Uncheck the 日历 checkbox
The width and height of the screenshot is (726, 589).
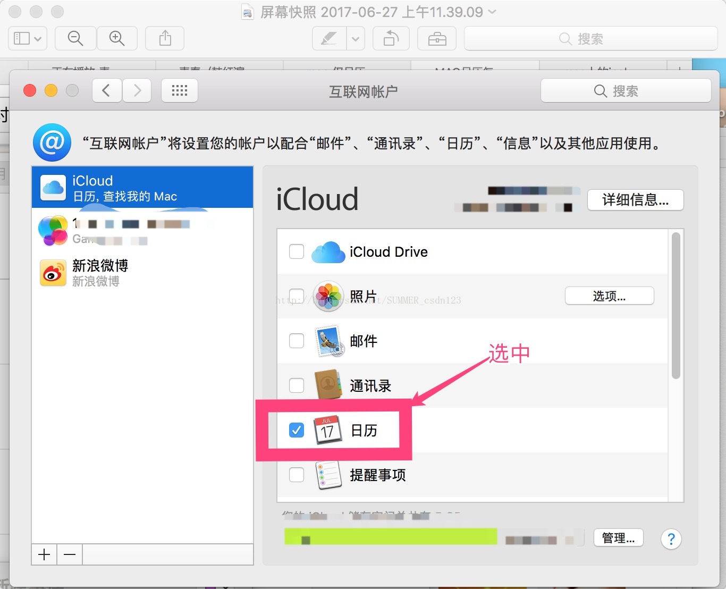point(297,430)
